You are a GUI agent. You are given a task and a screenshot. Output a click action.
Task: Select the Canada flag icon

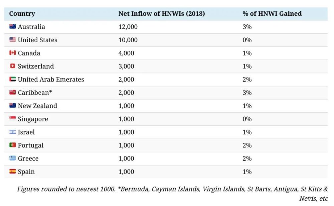coord(13,53)
